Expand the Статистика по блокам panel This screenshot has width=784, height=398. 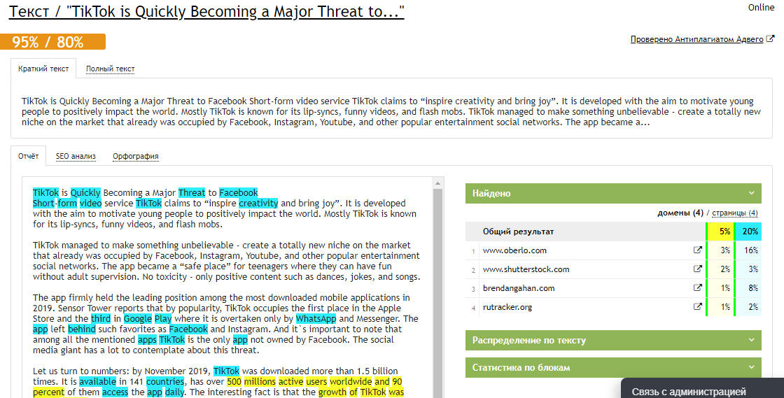click(x=613, y=367)
